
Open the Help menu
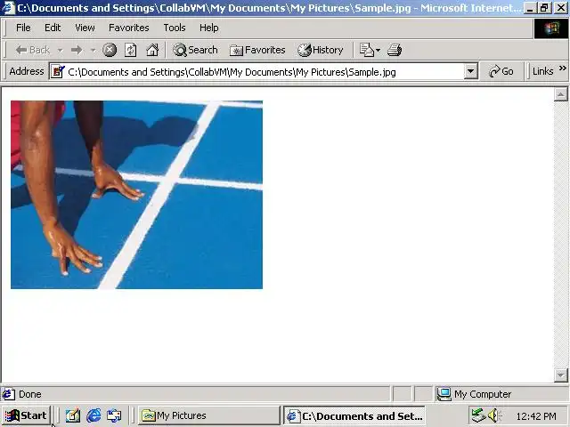(x=209, y=28)
